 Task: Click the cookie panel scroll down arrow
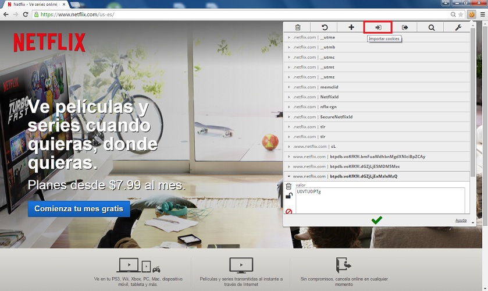pos(473,222)
